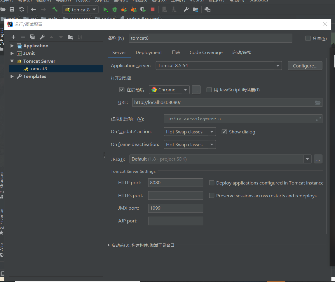Uncheck the 在启动后 after launch checkbox
The image size is (335, 282).
[122, 90]
